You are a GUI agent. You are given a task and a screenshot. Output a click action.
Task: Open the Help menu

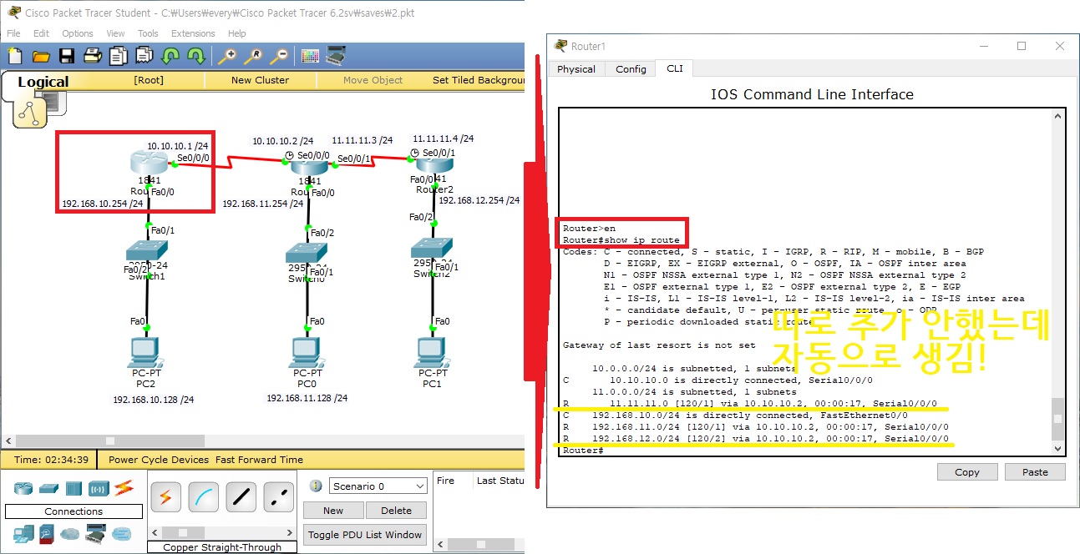[x=237, y=33]
